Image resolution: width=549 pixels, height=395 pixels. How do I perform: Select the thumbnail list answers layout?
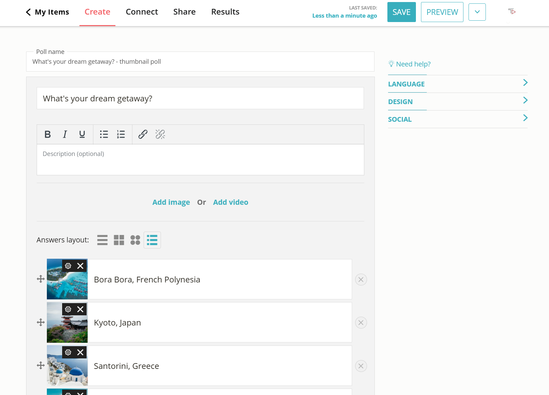tap(152, 240)
